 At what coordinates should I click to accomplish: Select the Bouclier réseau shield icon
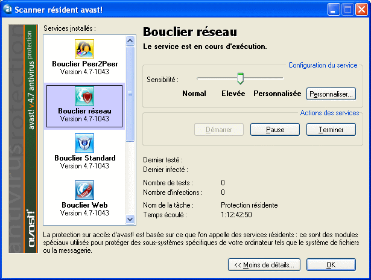pyautogui.click(x=84, y=96)
